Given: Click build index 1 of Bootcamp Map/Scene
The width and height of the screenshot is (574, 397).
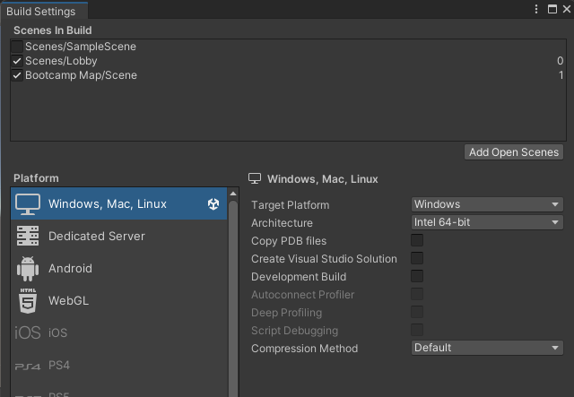Looking at the screenshot, I should [561, 75].
